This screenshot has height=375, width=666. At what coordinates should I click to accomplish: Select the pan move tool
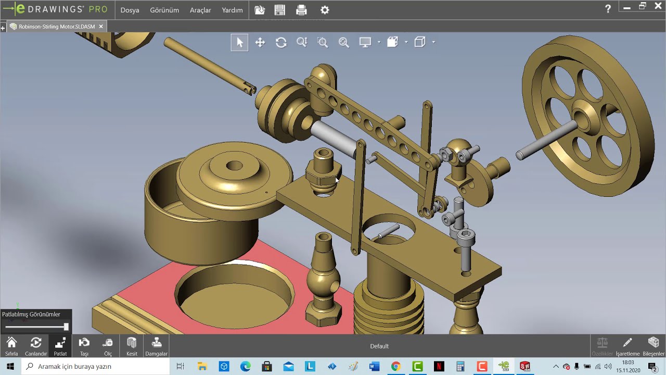coord(260,42)
